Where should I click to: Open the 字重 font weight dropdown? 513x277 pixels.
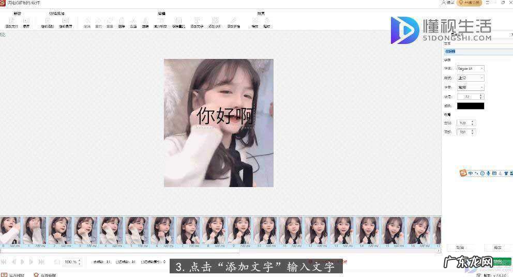point(471,87)
